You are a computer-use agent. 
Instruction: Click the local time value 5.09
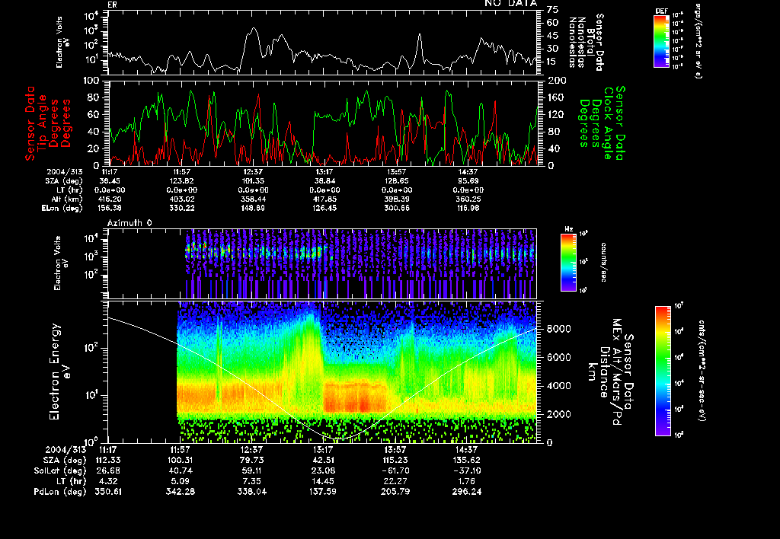point(181,481)
